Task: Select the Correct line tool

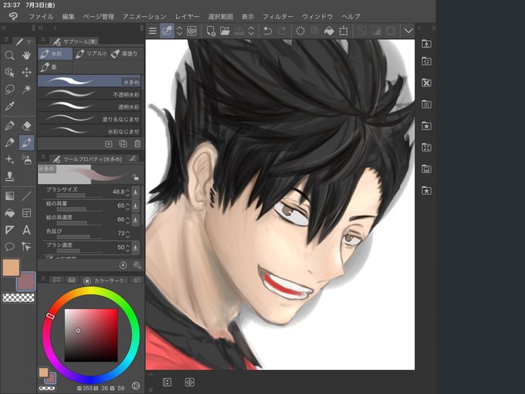Action: [26, 247]
